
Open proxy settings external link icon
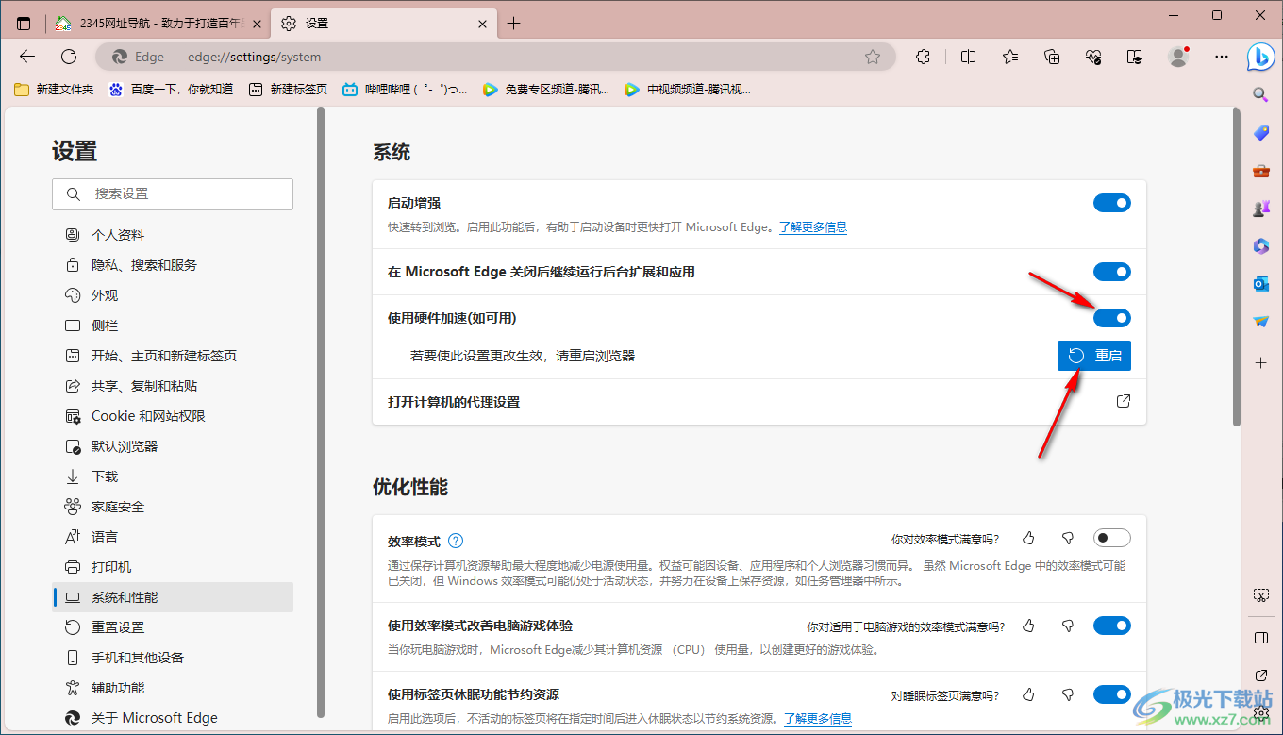(1124, 402)
